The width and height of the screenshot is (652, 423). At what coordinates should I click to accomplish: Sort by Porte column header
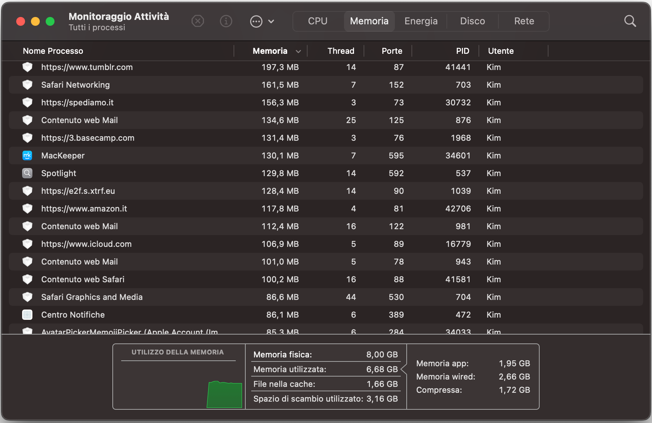[392, 51]
